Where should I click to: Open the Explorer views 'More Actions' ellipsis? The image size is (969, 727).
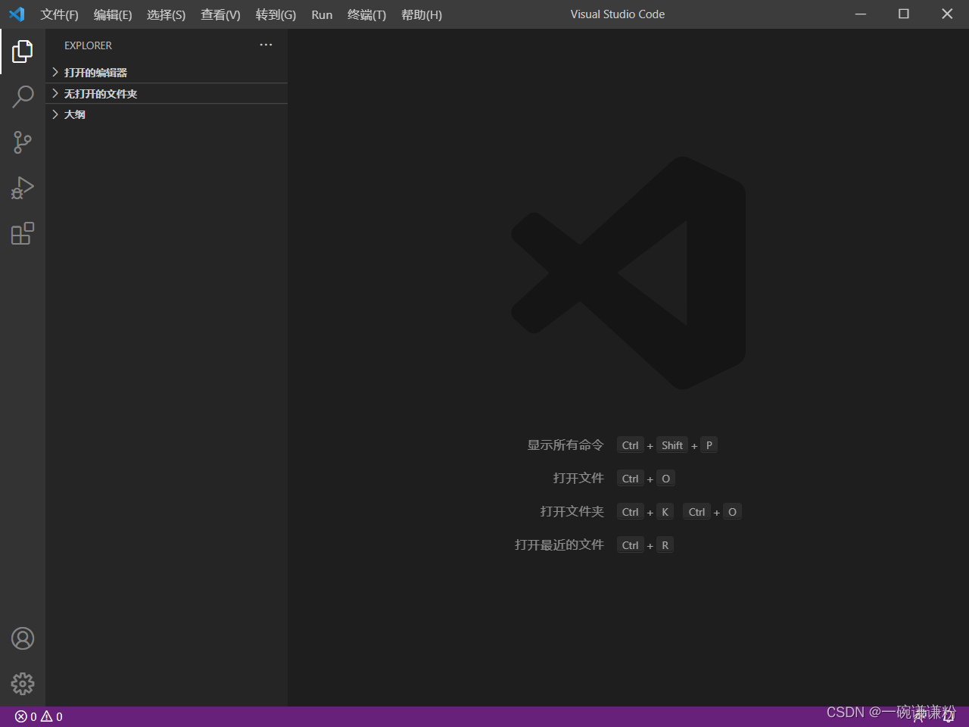(266, 45)
